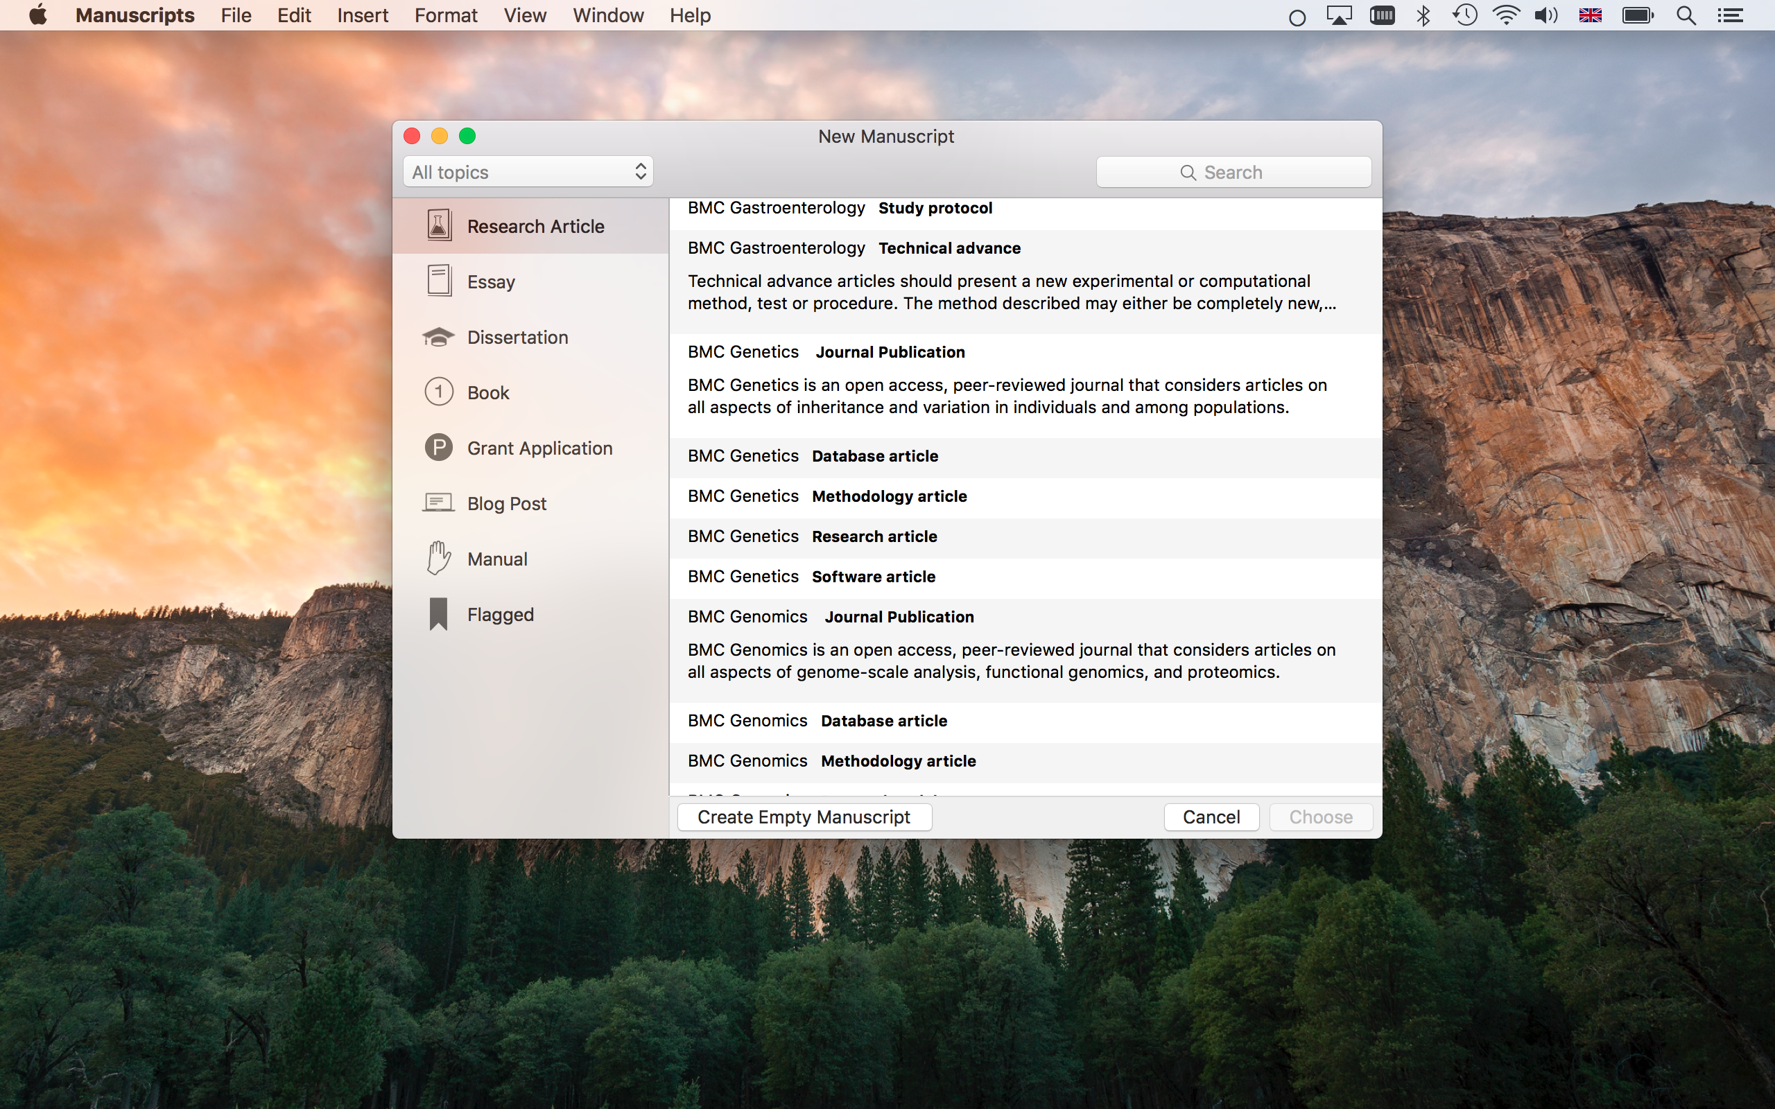
Task: Open the Wi-Fi status menu
Action: (x=1505, y=15)
